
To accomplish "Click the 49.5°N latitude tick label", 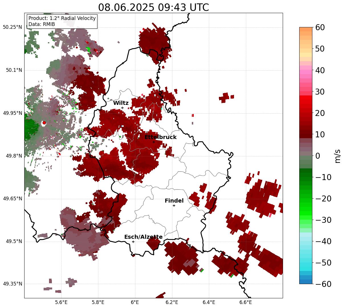I will [14, 241].
